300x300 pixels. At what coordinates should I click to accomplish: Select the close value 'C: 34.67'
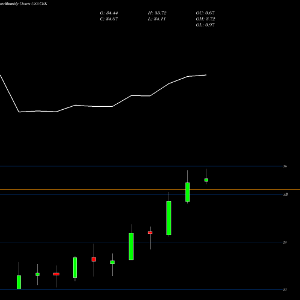109,19
